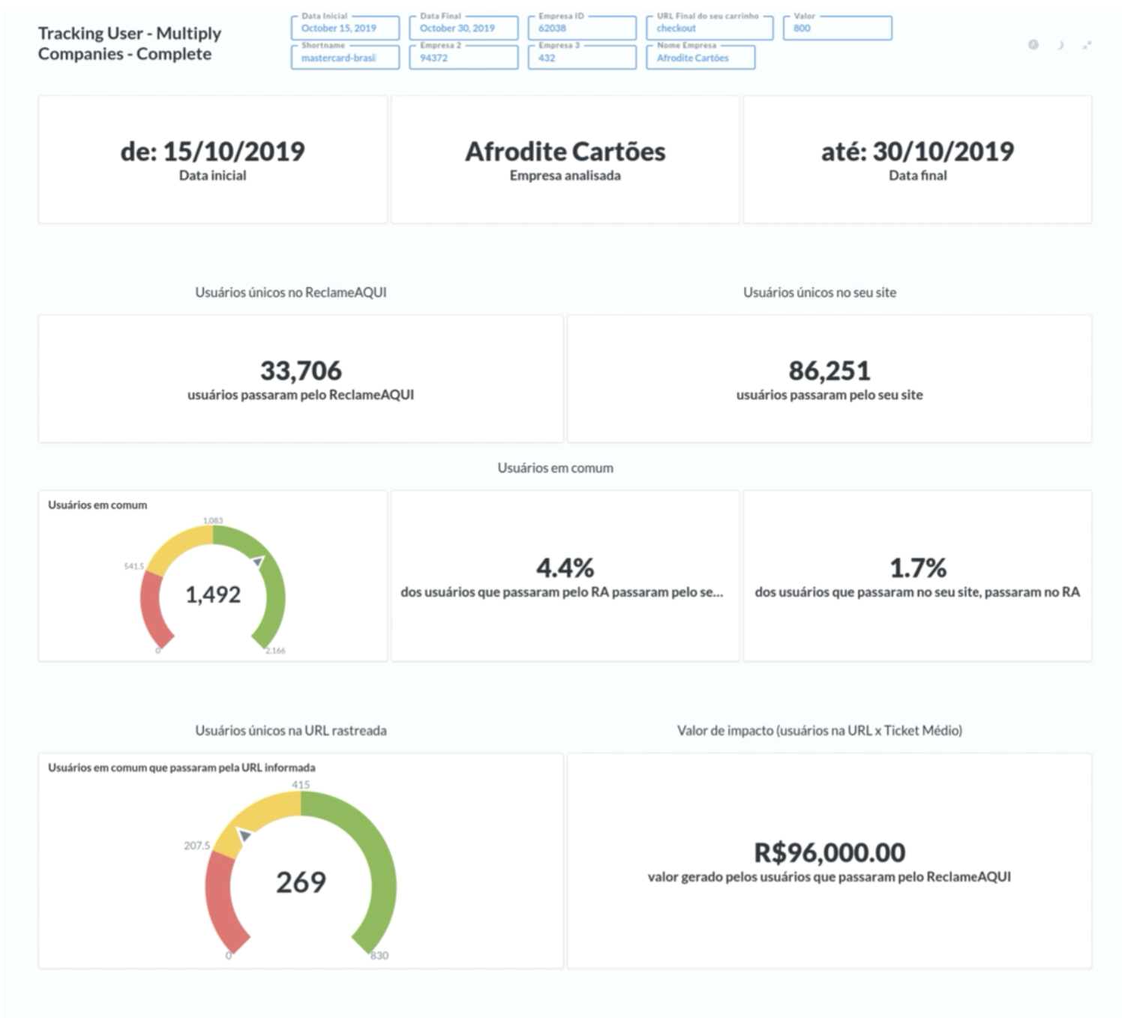This screenshot has width=1122, height=1018.
Task: Enter fullscreen with the expand arrows icon
Action: 1087,45
